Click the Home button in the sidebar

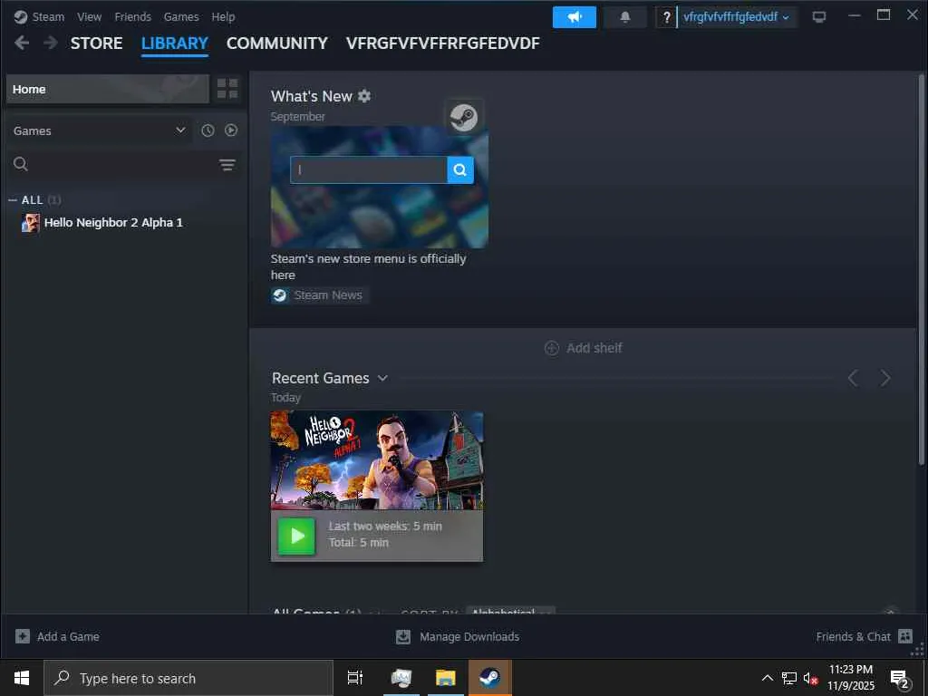coord(108,89)
